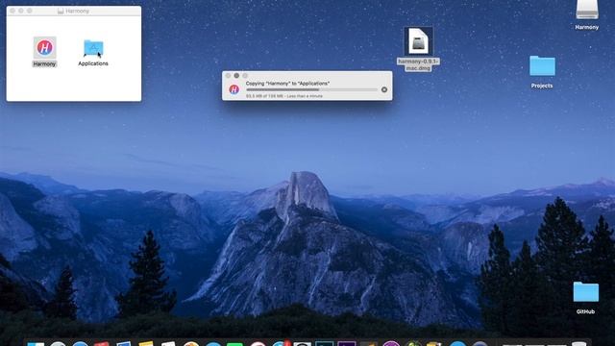Click the "Harmony" label under the app icon
The width and height of the screenshot is (615, 346).
[x=44, y=64]
